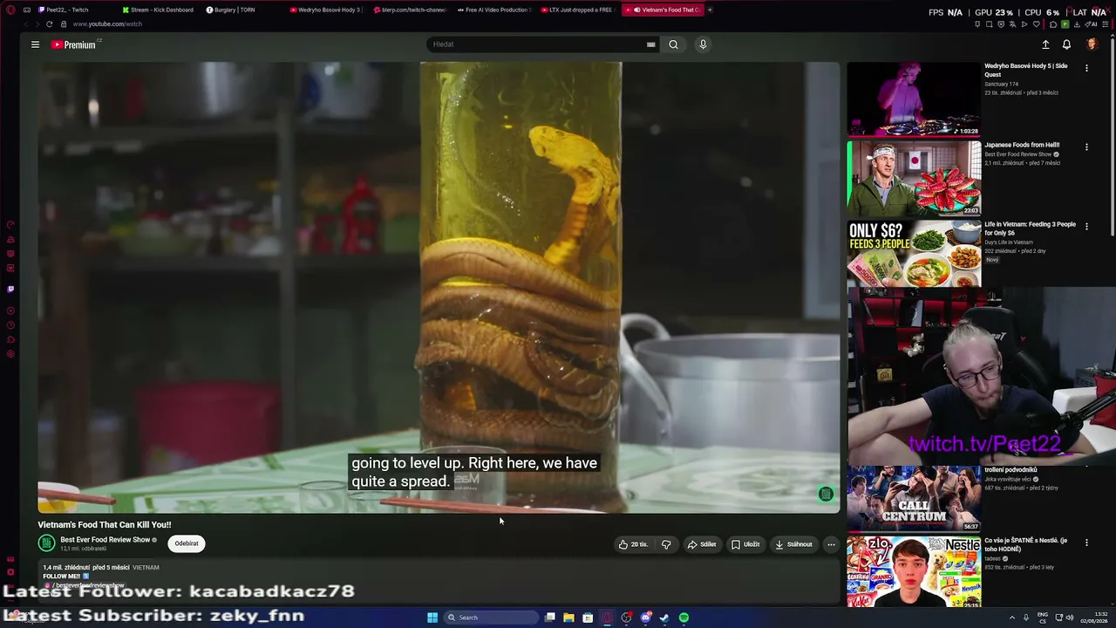The image size is (1116, 628).
Task: Open the Wedryho Basové Hody 5 thumbnail
Action: pos(914,99)
